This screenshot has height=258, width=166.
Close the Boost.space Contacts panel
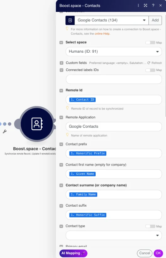161,5
